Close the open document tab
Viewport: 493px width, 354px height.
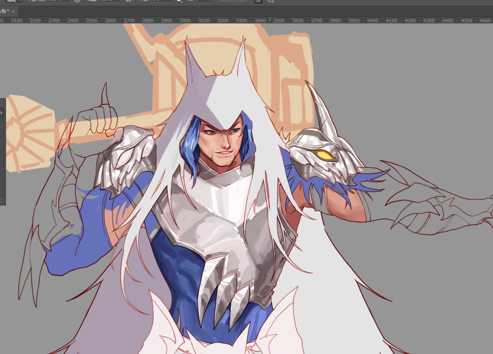point(13,11)
